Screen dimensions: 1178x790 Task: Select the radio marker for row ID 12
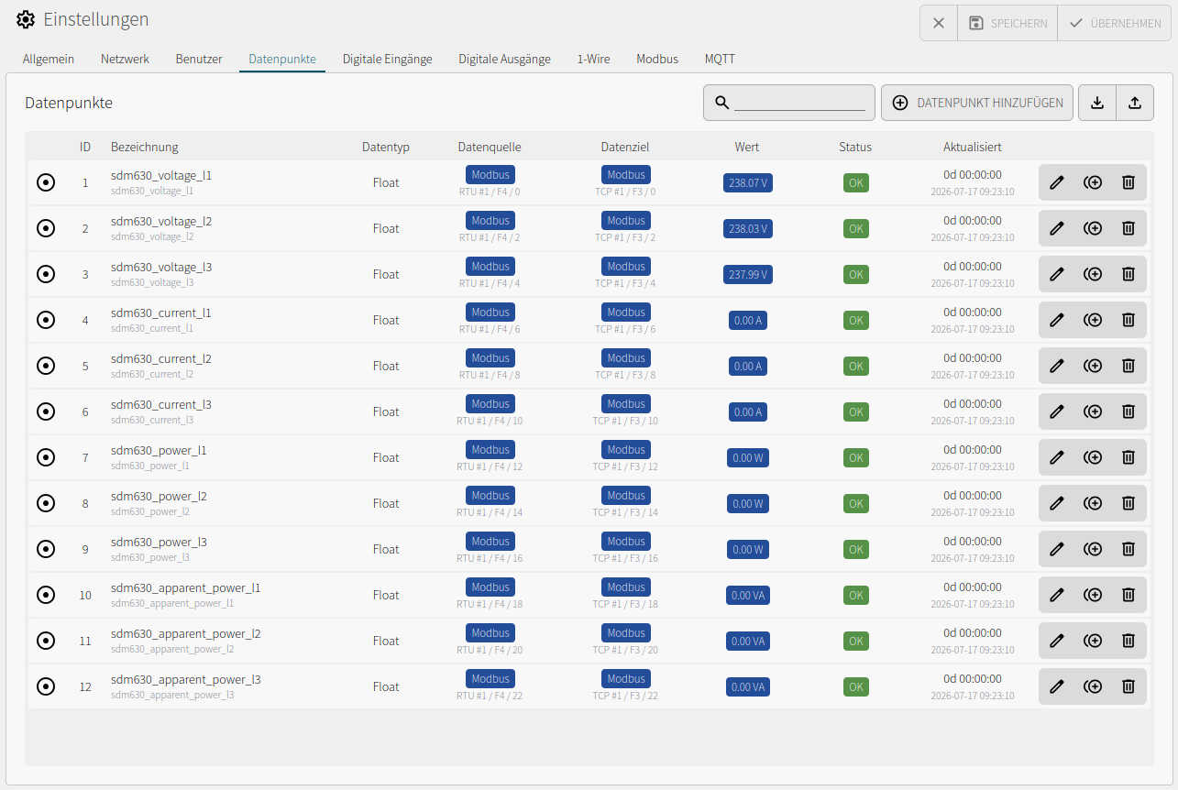tap(46, 686)
